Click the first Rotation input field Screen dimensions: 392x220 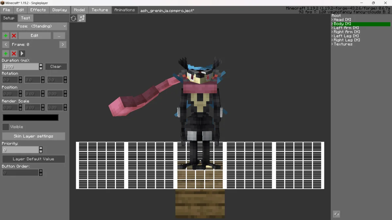click(x=10, y=80)
